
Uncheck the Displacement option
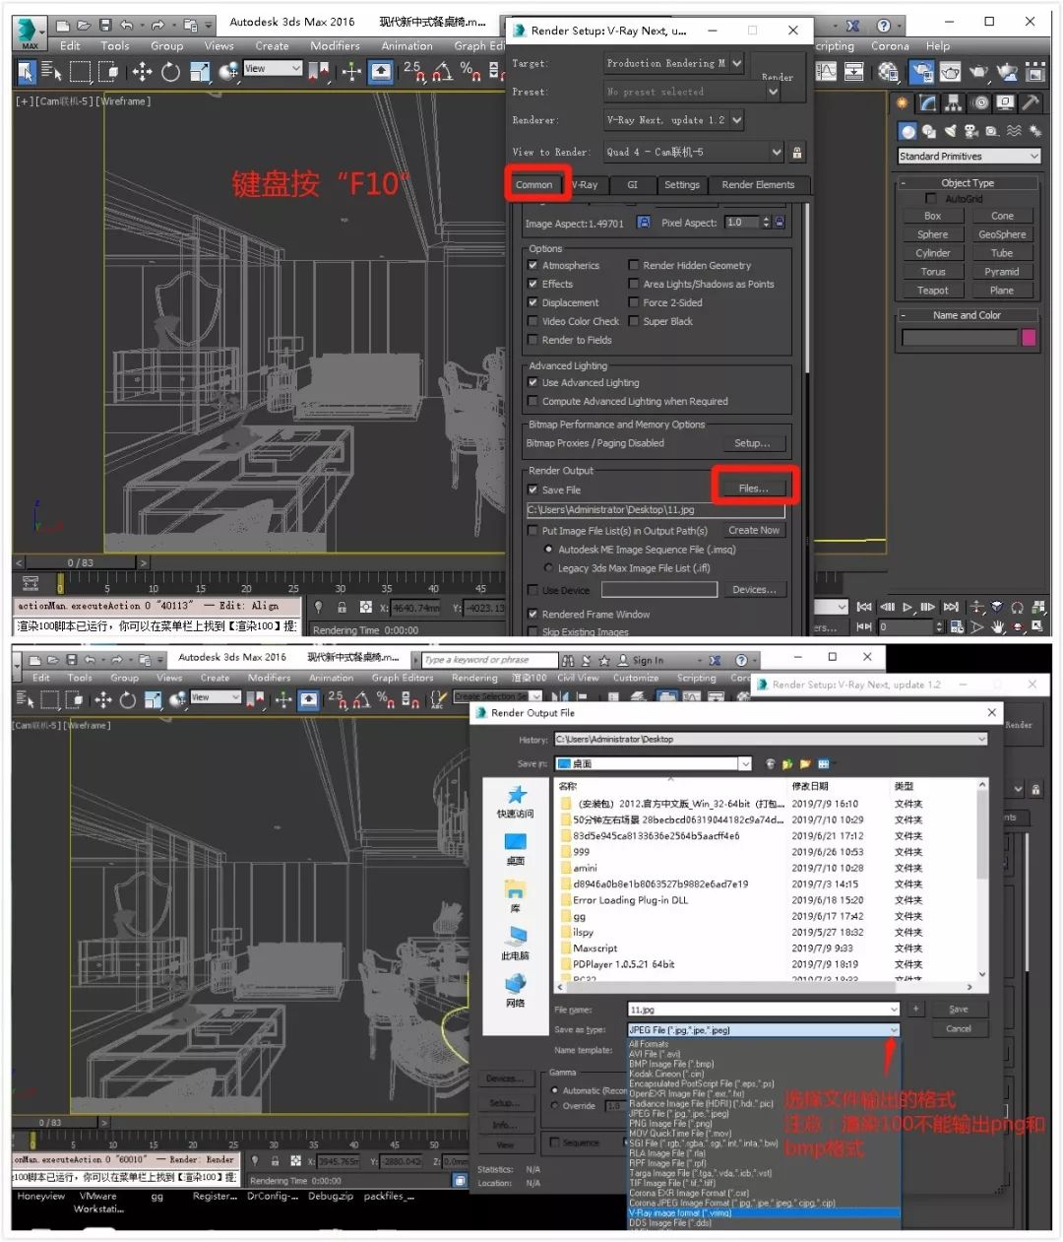[532, 302]
